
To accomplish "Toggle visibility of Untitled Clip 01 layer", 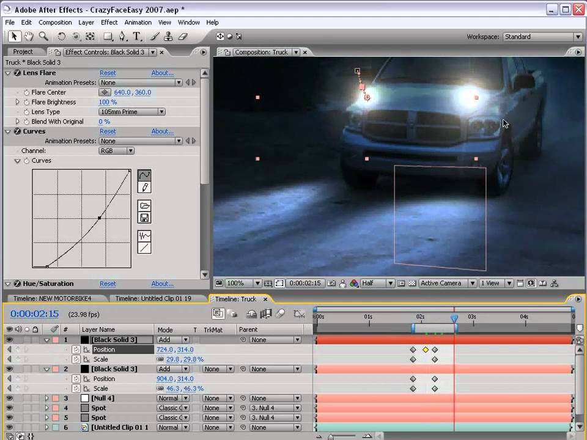I will pyautogui.click(x=9, y=428).
